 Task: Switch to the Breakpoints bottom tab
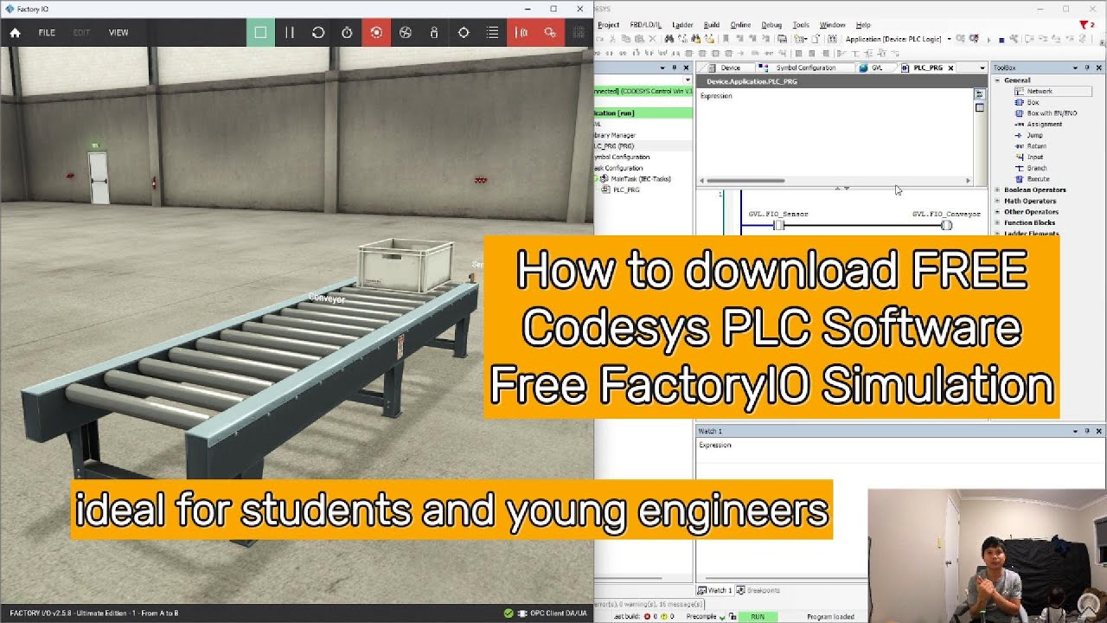coord(759,590)
